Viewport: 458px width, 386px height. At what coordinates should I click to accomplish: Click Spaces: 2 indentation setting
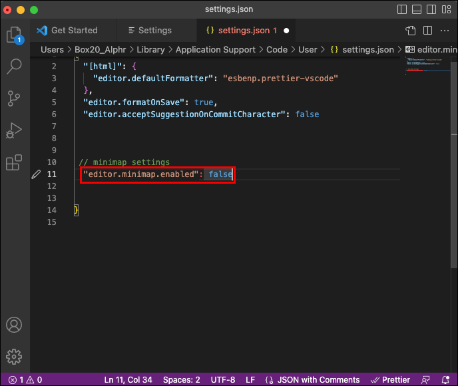pyautogui.click(x=181, y=379)
